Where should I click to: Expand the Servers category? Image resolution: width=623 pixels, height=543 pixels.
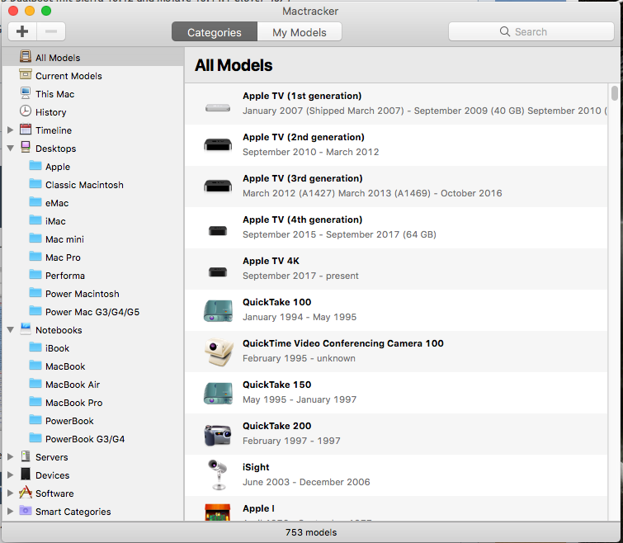(x=11, y=457)
